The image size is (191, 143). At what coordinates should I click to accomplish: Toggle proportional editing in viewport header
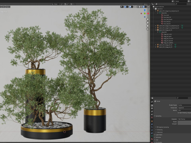(72, 4)
